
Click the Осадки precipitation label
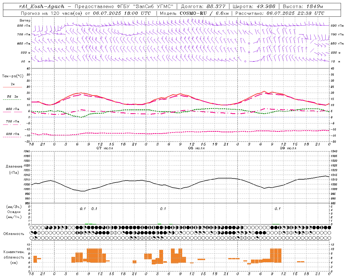tap(14, 212)
